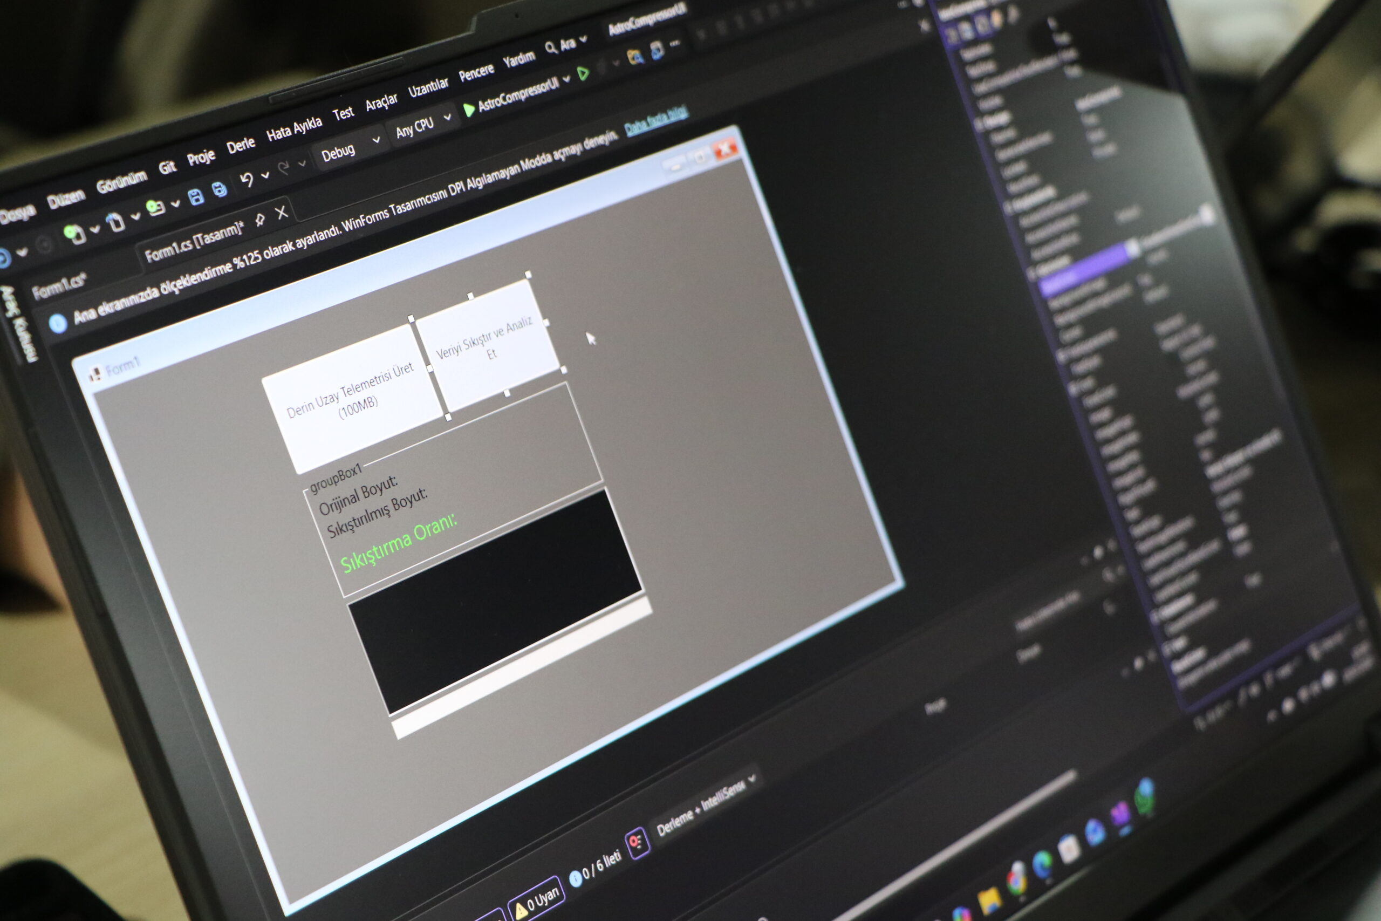Click Start Without Debugging outlined play icon
1381x921 pixels.
583,73
